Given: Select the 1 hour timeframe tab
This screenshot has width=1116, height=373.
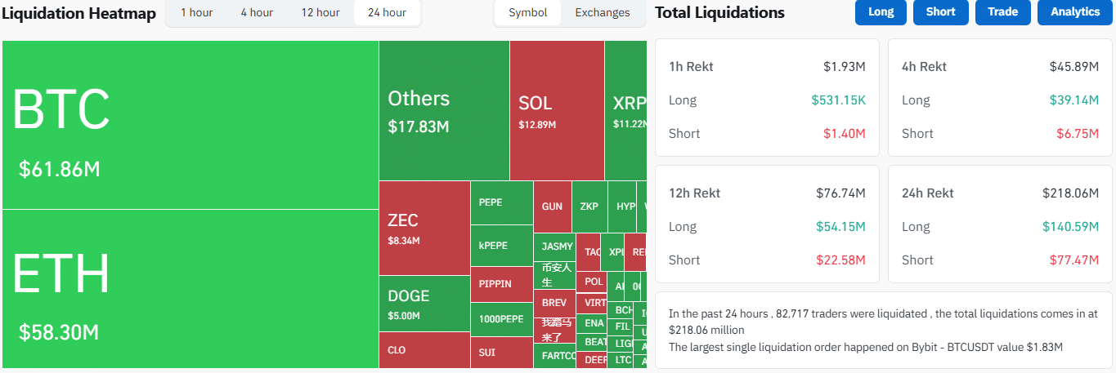Looking at the screenshot, I should pos(195,13).
